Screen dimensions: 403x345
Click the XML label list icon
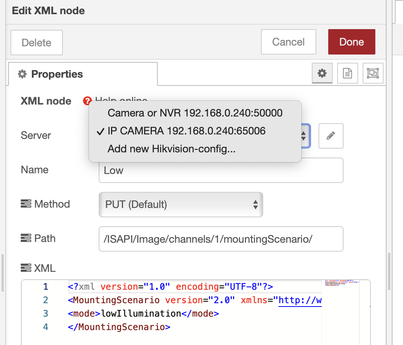tap(26, 268)
